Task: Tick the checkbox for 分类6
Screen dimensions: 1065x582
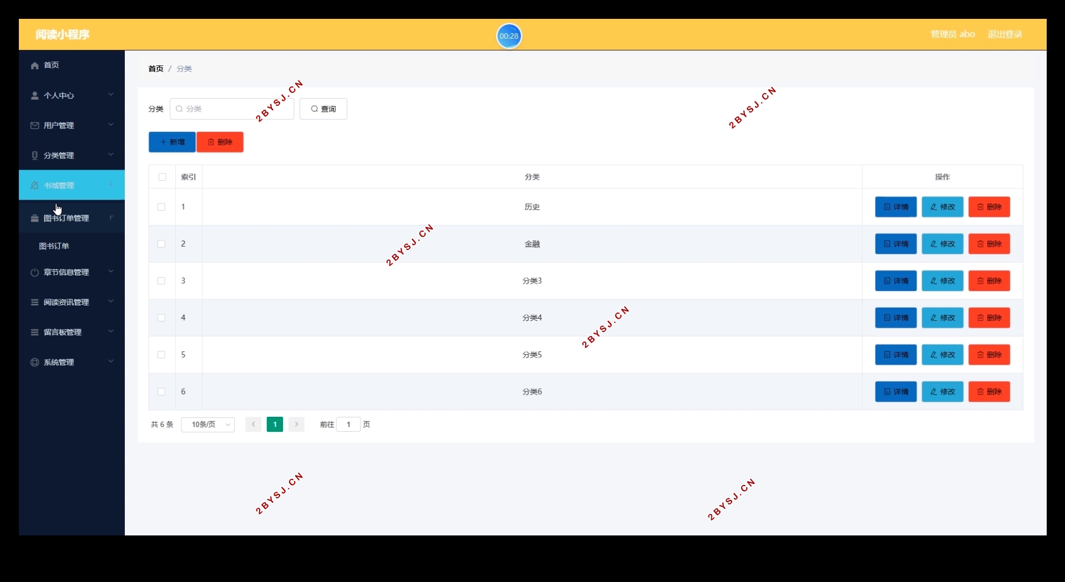Action: click(161, 392)
